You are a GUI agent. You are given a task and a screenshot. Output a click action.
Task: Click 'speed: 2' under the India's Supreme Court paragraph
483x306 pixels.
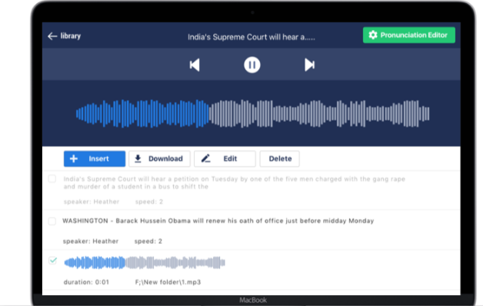click(149, 201)
